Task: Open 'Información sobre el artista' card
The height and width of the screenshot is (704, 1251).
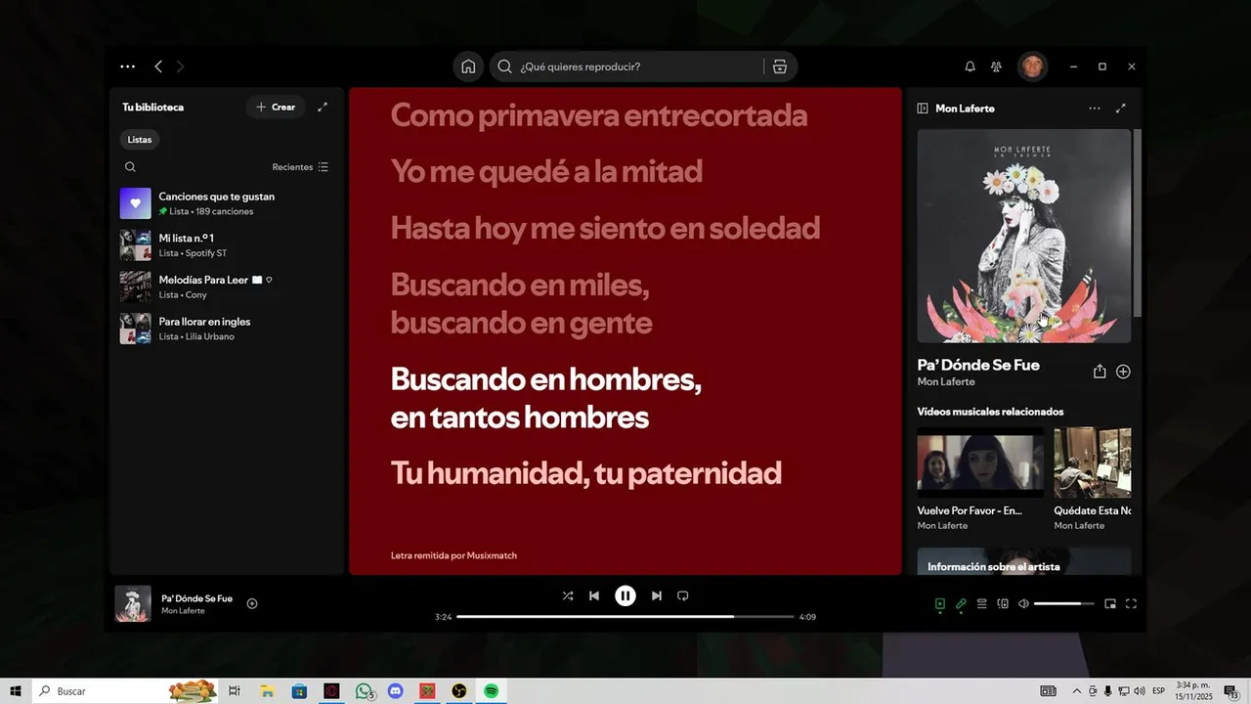Action: click(x=1023, y=561)
